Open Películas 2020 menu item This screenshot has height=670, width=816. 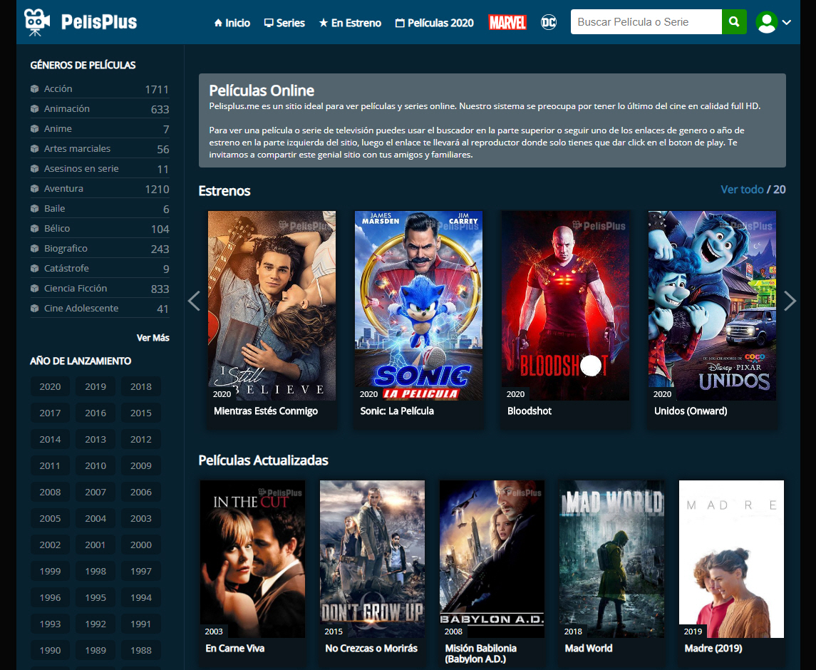tap(435, 23)
